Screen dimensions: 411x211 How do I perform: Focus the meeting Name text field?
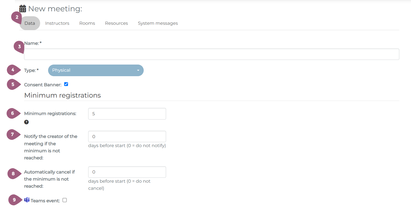point(211,54)
